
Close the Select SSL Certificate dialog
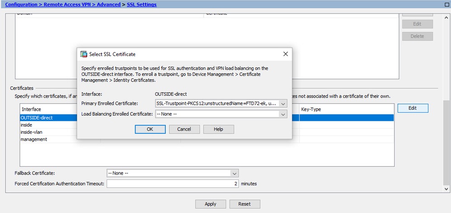click(285, 54)
